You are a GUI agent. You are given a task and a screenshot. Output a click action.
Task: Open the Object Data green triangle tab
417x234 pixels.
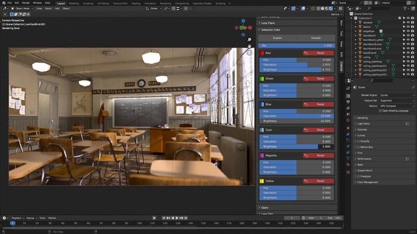tap(348, 159)
